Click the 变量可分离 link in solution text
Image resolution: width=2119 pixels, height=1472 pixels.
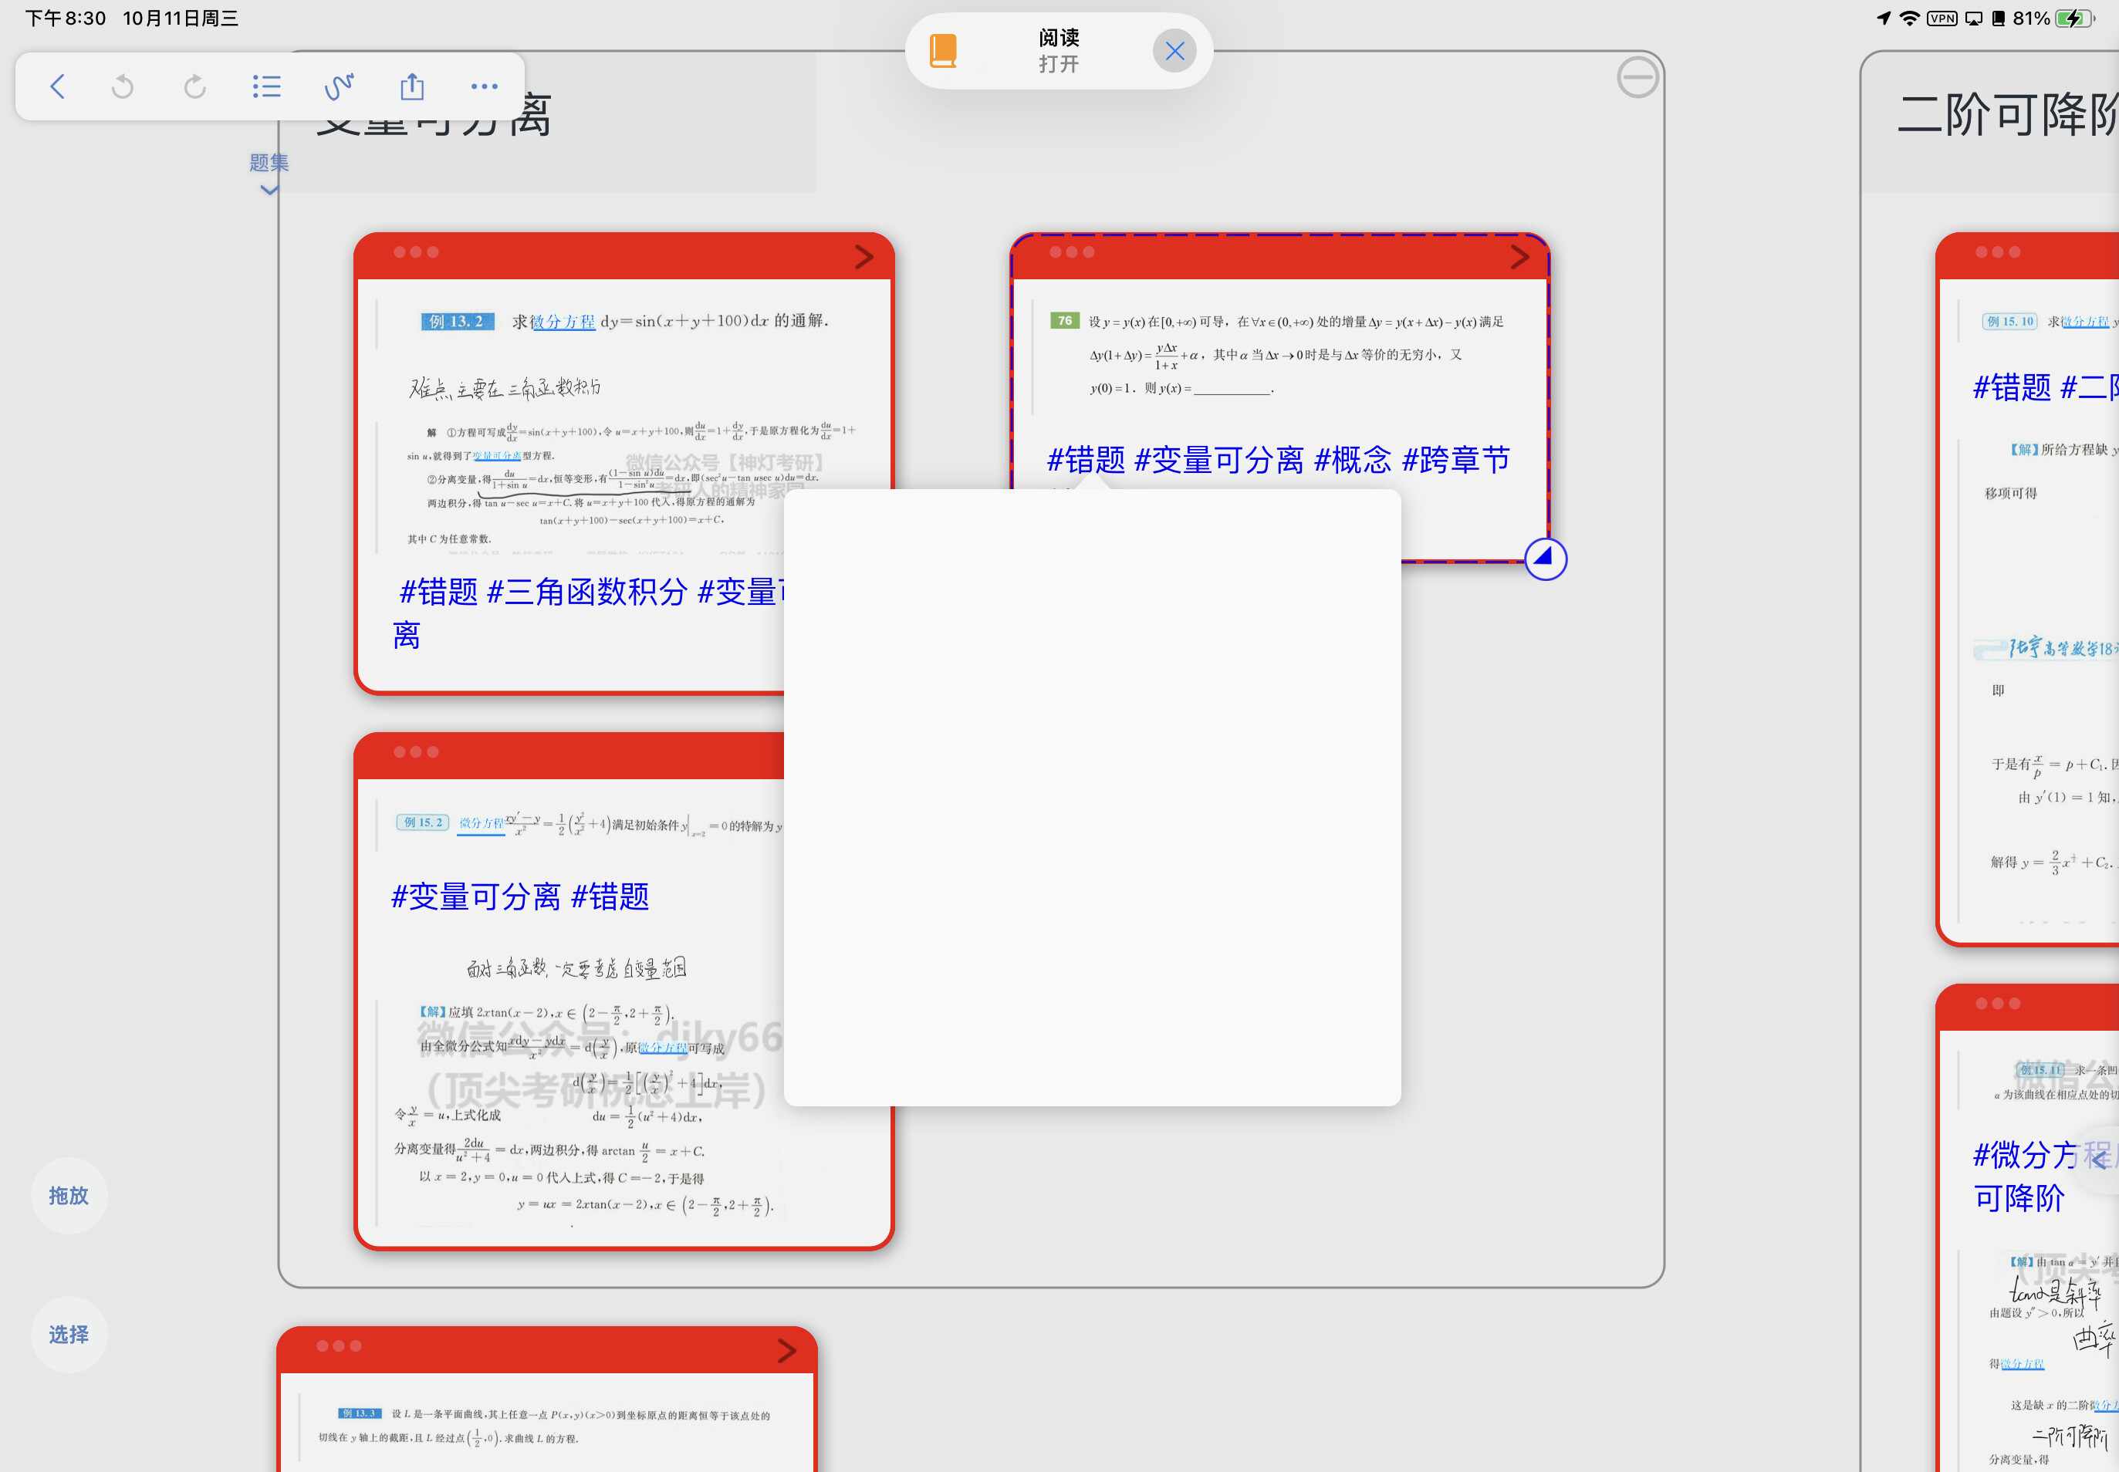[497, 457]
